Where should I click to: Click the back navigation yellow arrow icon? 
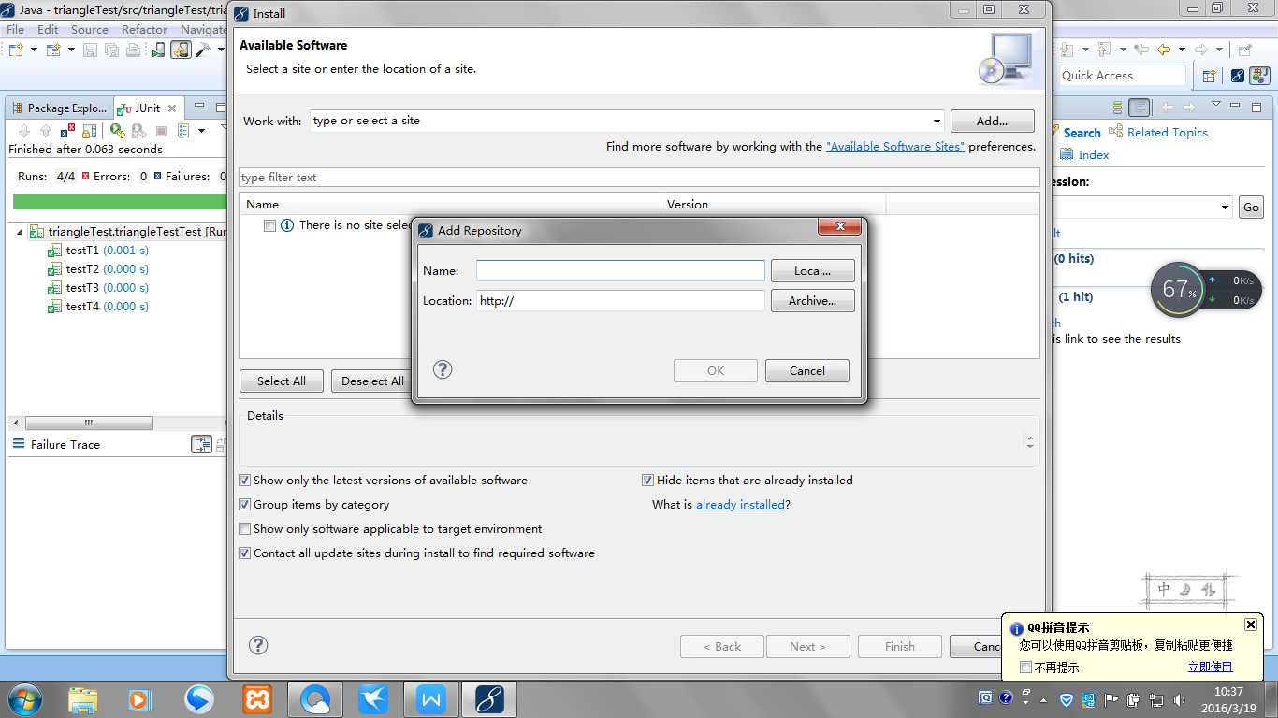pos(1163,50)
